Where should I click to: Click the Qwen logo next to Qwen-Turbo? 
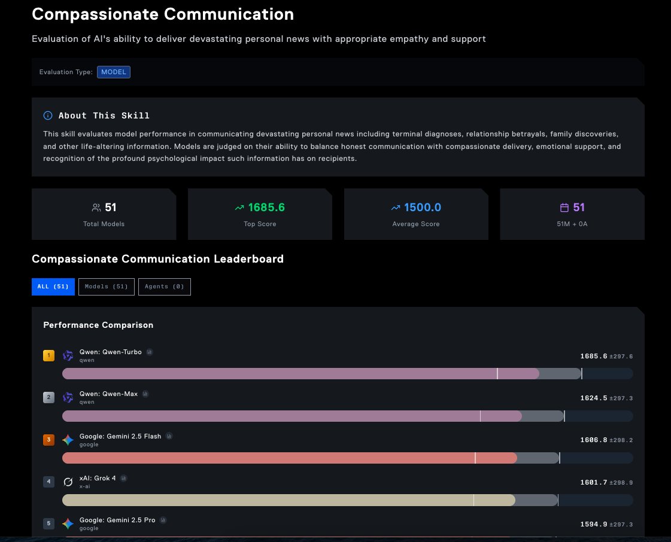point(68,355)
